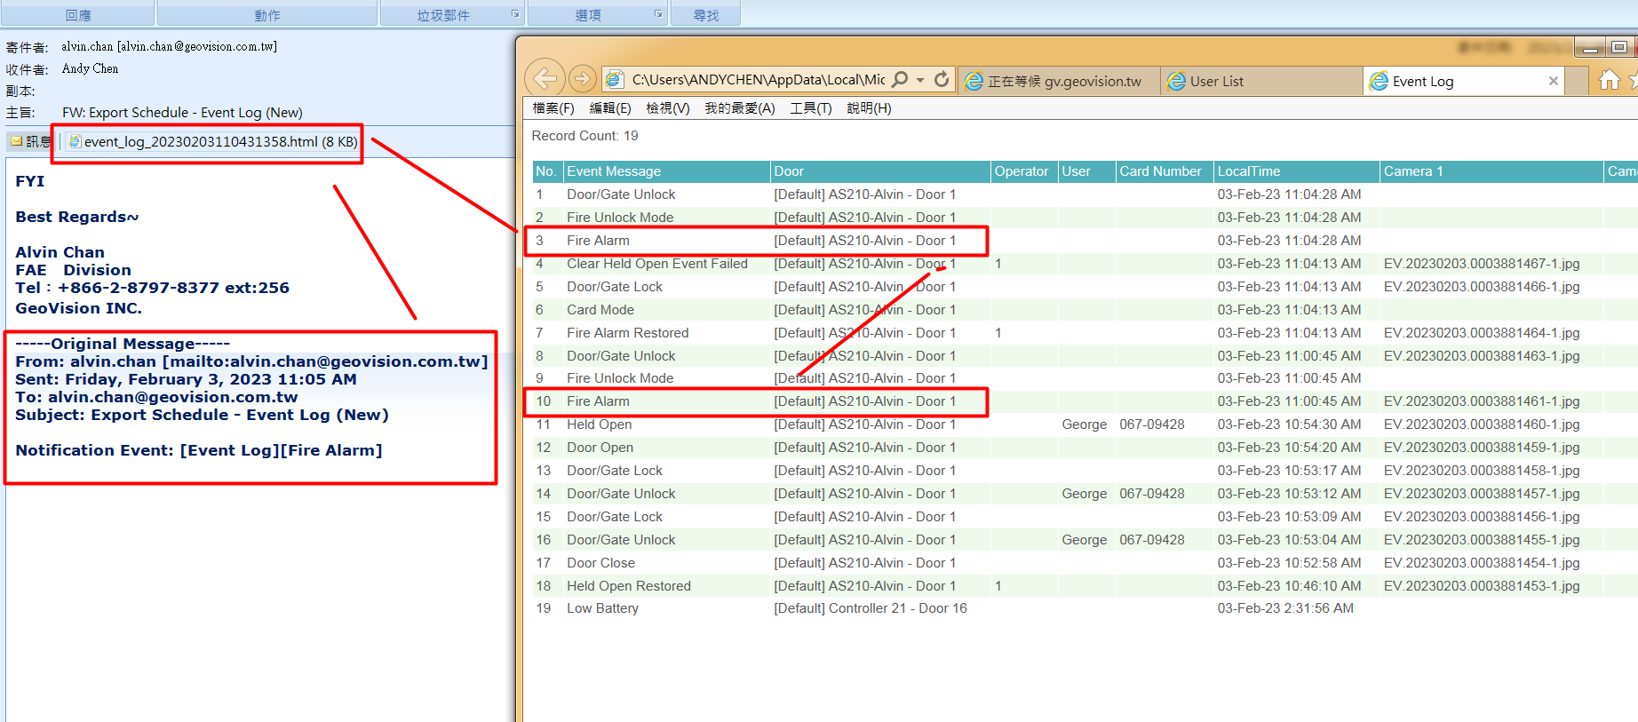Viewport: 1638px width, 722px height.
Task: Click the Controller 21 - Door 16 cell
Action: 871,608
